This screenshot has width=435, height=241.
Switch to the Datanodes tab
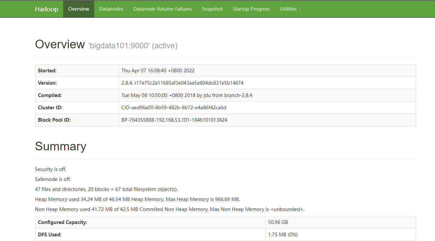(111, 9)
